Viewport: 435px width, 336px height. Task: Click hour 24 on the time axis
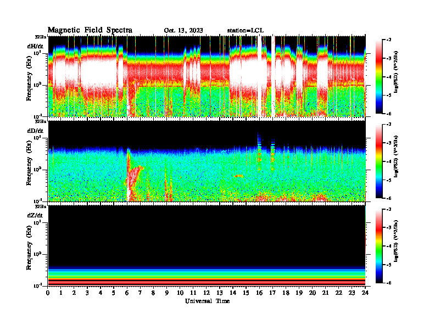[365, 293]
